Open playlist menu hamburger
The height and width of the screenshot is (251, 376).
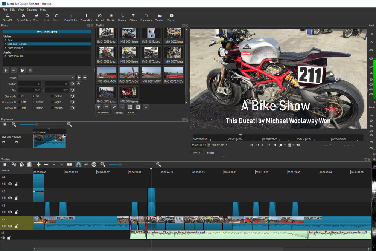pyautogui.click(x=146, y=107)
